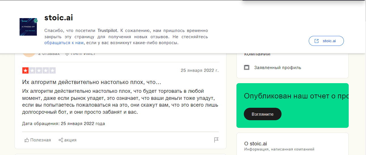The image size is (366, 155).
Task: Click the 'Заявленный профиль' calendar icon
Action: (x=247, y=68)
